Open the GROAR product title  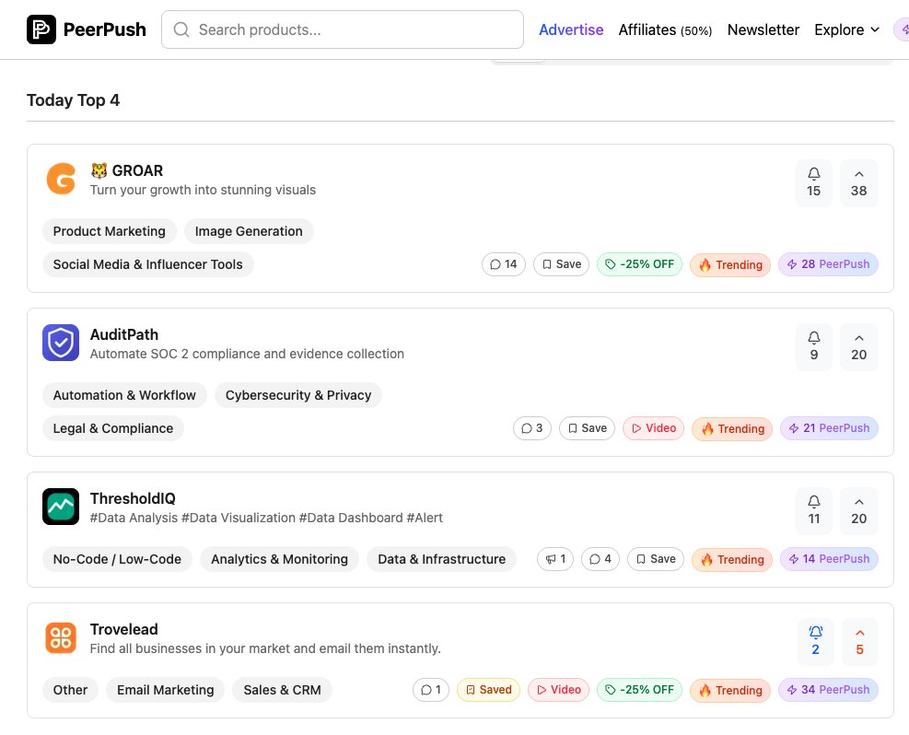(x=127, y=170)
